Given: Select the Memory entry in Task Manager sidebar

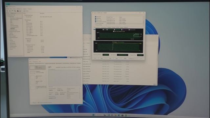Looking at the screenshot, I should [37, 72].
